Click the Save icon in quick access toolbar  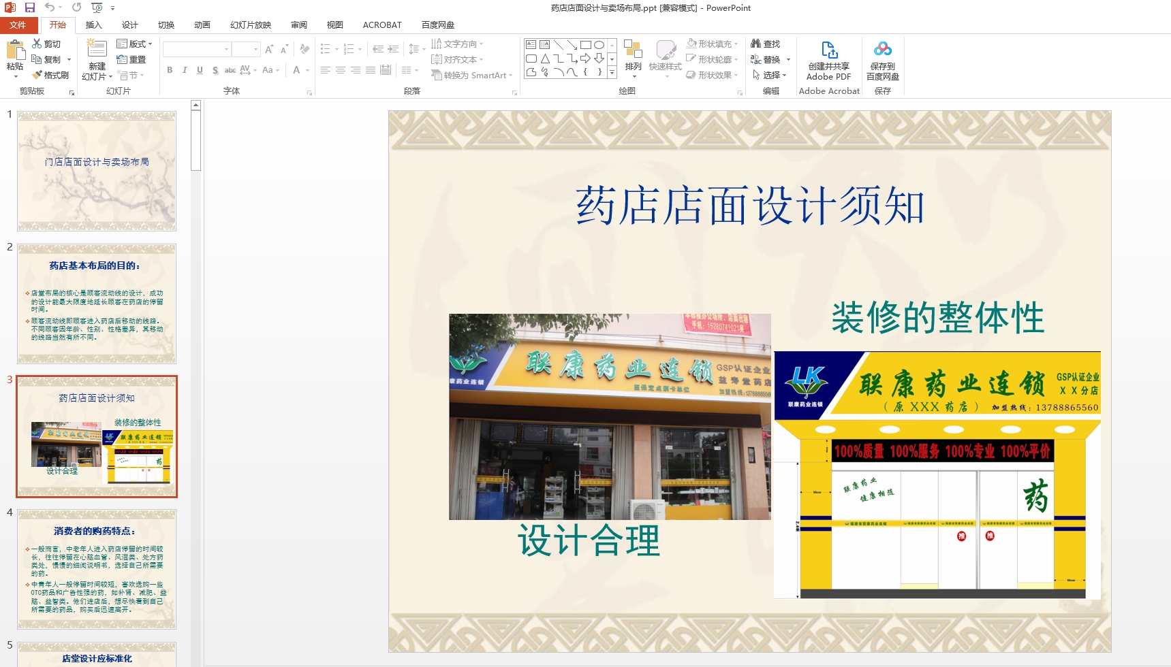29,7
